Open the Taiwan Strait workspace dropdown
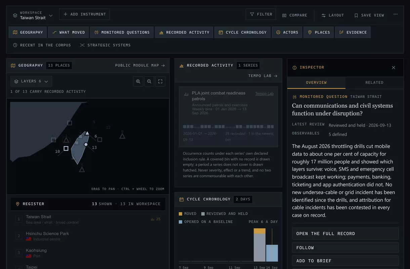The width and height of the screenshot is (410, 269). point(33,15)
